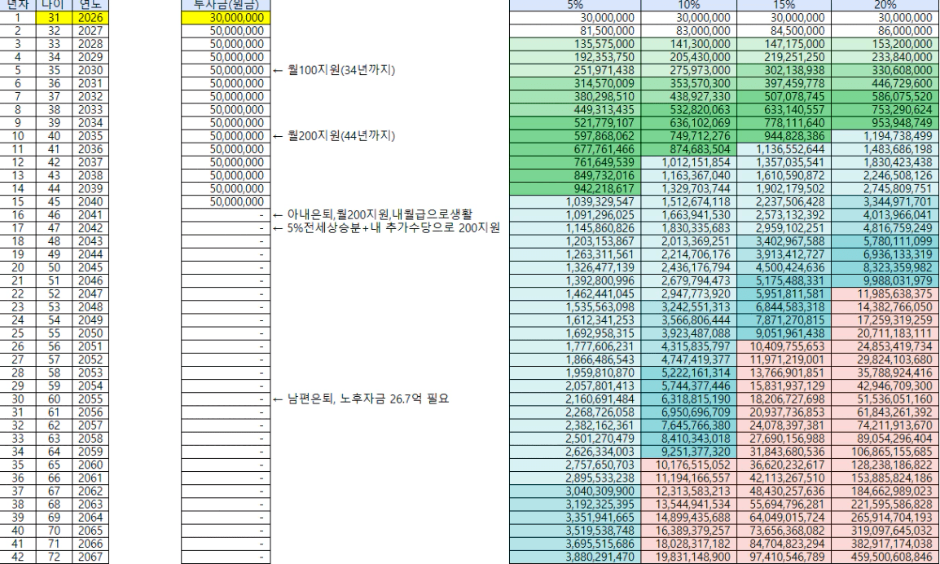The image size is (940, 564).
Task: Click the cell 19,831,148,900
Action: 689,557
